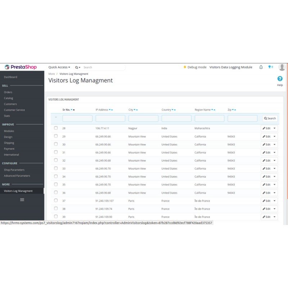288x288 pixels.
Task: Click the search magnifier dropdown icon
Action: coord(77,67)
